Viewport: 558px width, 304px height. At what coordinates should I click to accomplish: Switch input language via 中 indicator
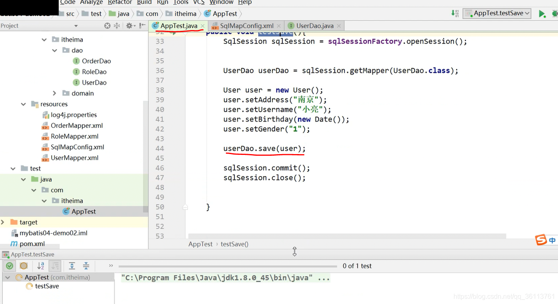[552, 240]
